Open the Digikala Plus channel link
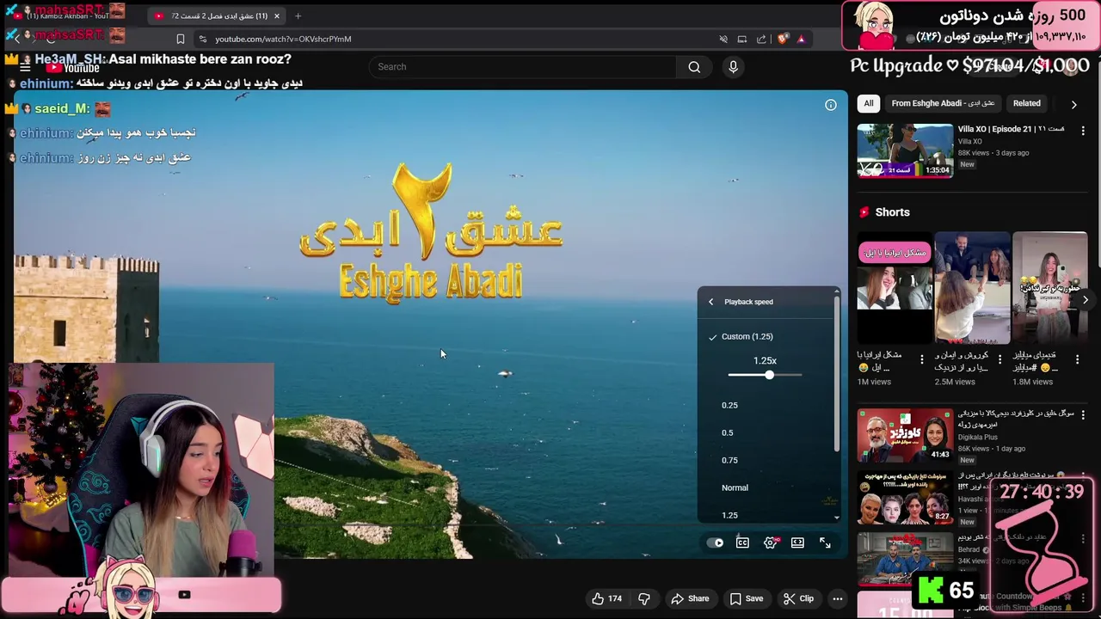 point(978,438)
